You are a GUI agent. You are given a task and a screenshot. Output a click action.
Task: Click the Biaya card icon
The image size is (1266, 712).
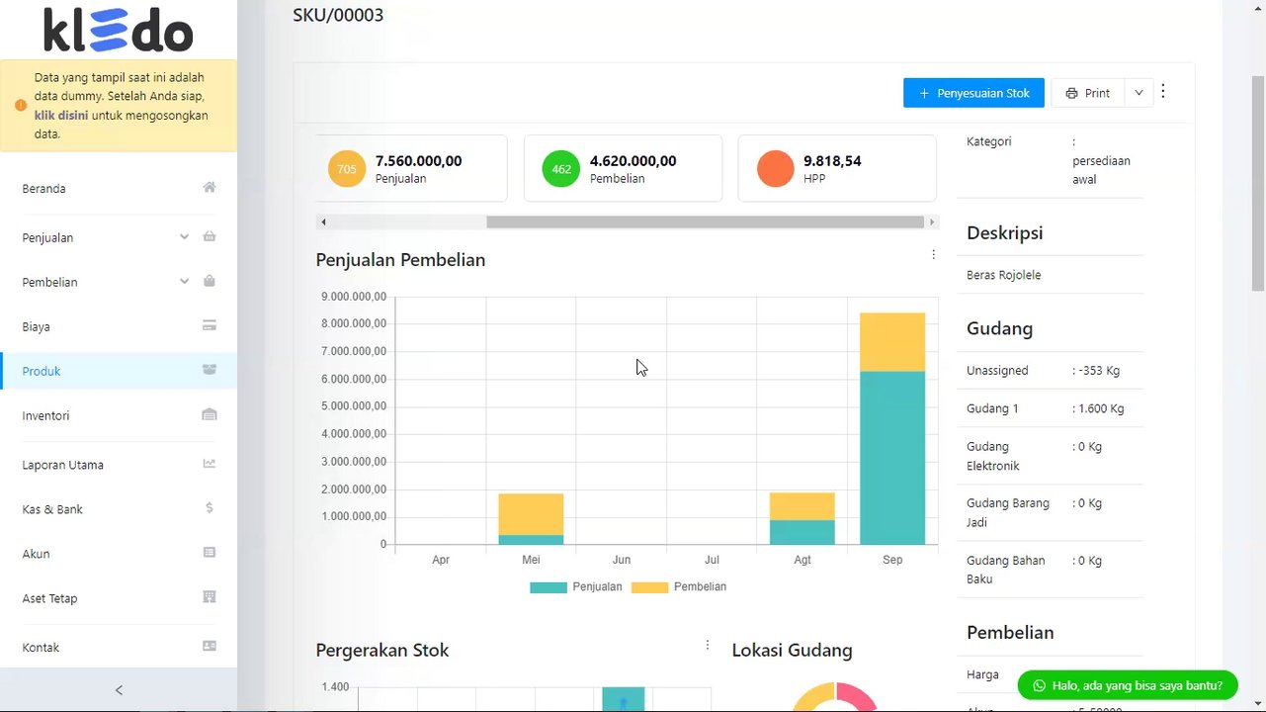point(210,325)
